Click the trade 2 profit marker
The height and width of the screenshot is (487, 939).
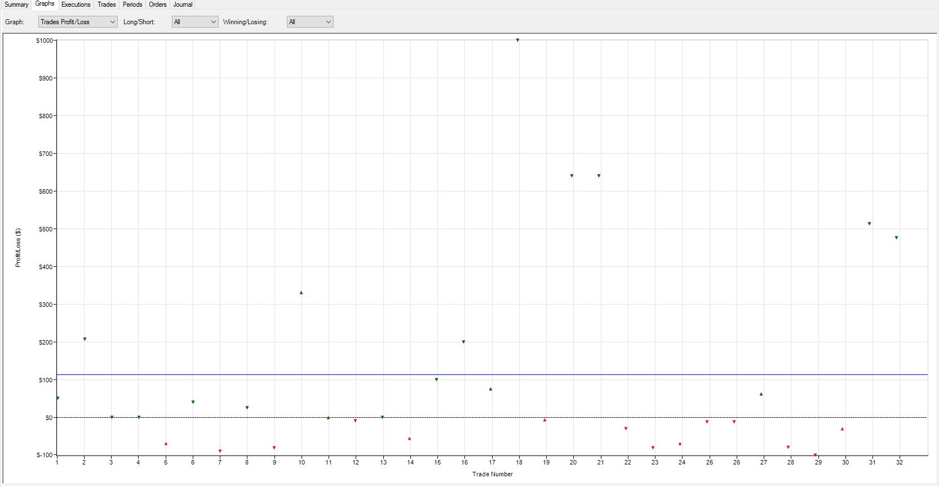coord(85,339)
